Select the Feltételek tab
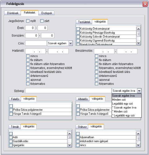This screenshot has height=155, width=149. (30, 13)
